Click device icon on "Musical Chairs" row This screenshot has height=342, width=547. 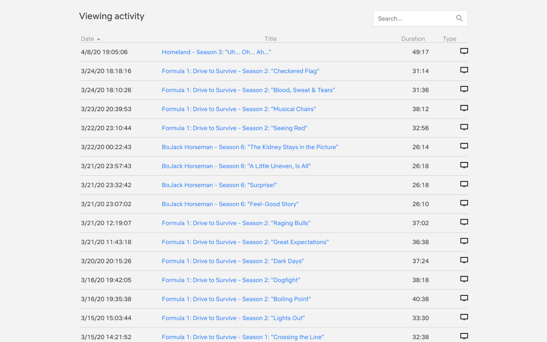coord(464,108)
